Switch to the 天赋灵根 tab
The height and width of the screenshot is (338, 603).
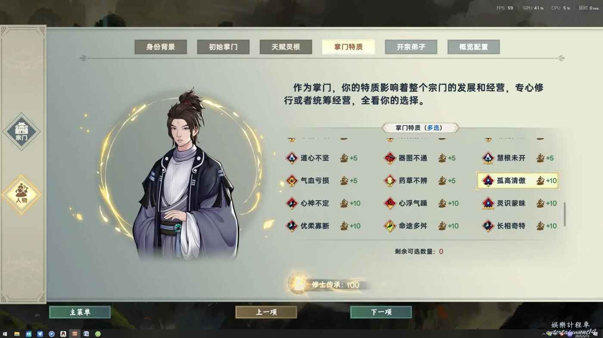coord(286,47)
